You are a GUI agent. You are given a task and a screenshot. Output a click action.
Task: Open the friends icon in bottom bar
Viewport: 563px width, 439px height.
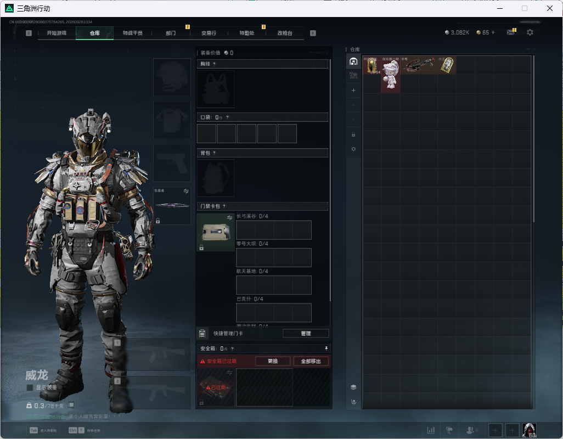tap(470, 430)
